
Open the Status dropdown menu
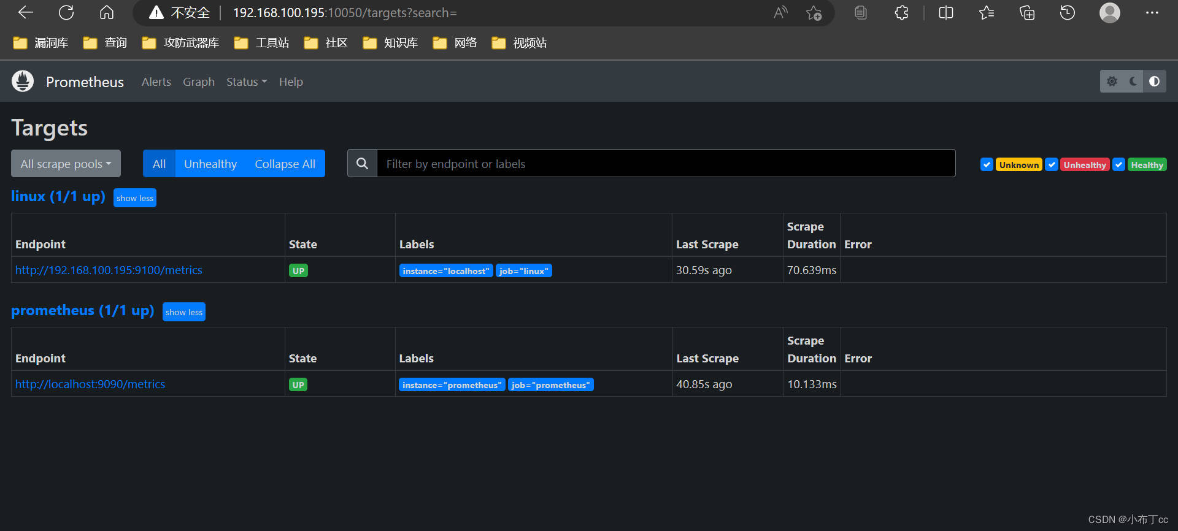coord(247,82)
